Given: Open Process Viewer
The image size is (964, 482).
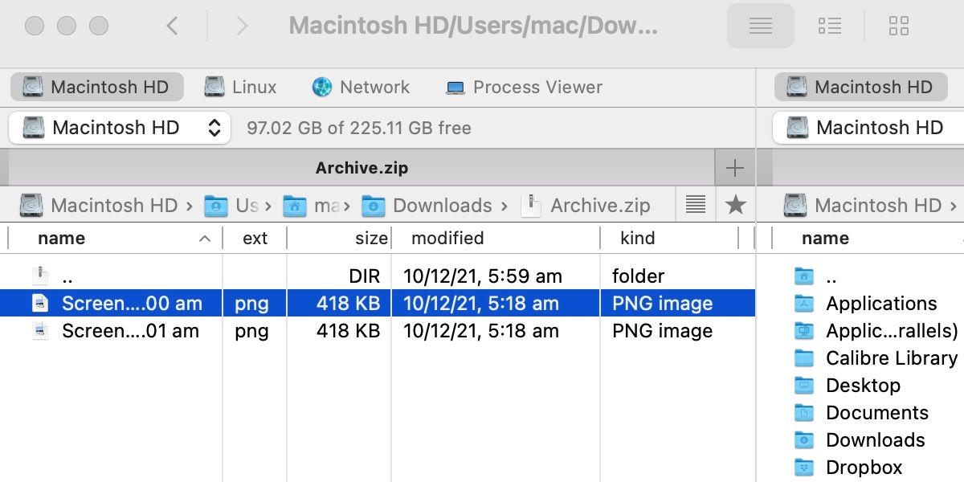Looking at the screenshot, I should (524, 87).
